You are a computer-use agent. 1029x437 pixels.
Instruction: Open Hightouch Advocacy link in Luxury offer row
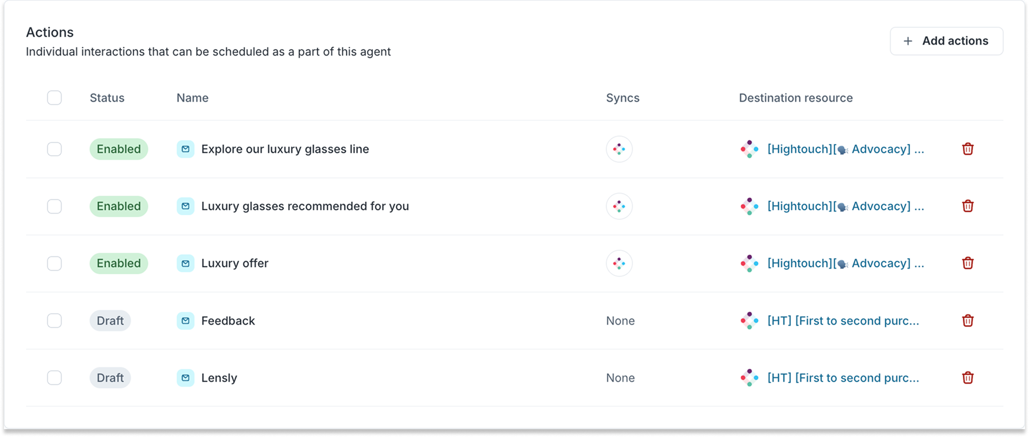(x=845, y=263)
